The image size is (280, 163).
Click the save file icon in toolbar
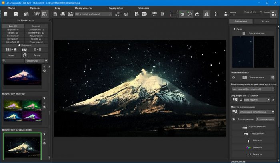click(x=54, y=14)
